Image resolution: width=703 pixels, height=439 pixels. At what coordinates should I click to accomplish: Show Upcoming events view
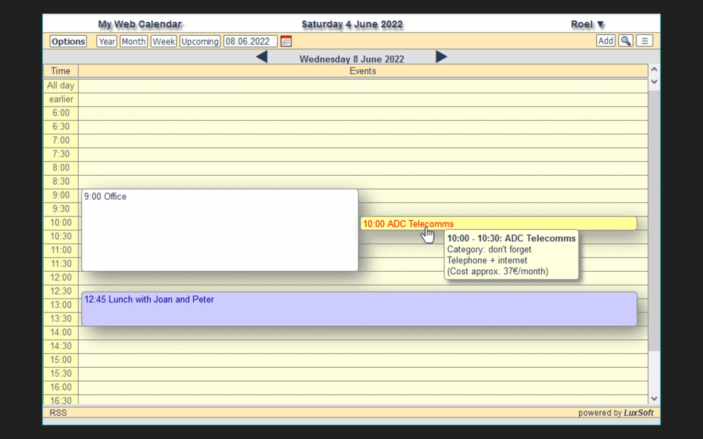(200, 41)
